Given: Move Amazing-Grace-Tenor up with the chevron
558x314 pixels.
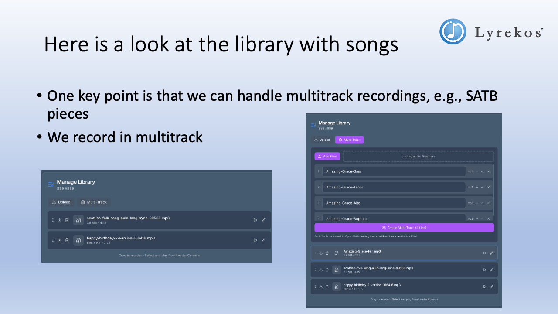Looking at the screenshot, I should 477,187.
